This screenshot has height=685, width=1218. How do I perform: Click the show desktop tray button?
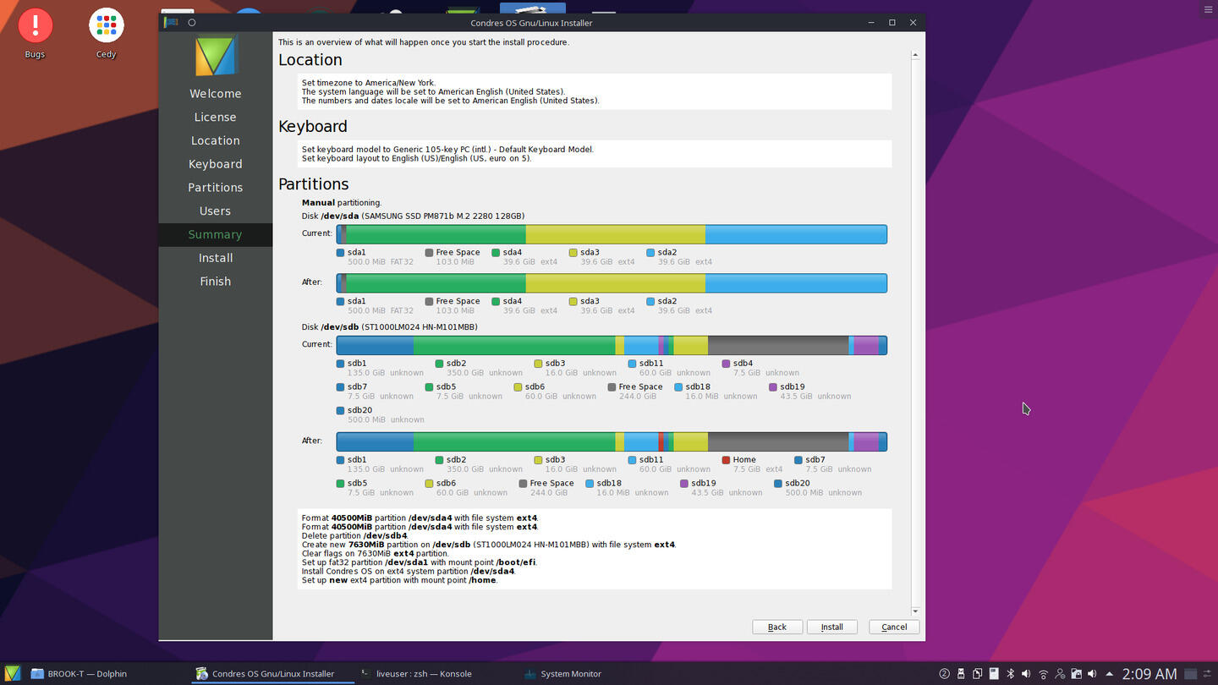tap(1191, 674)
